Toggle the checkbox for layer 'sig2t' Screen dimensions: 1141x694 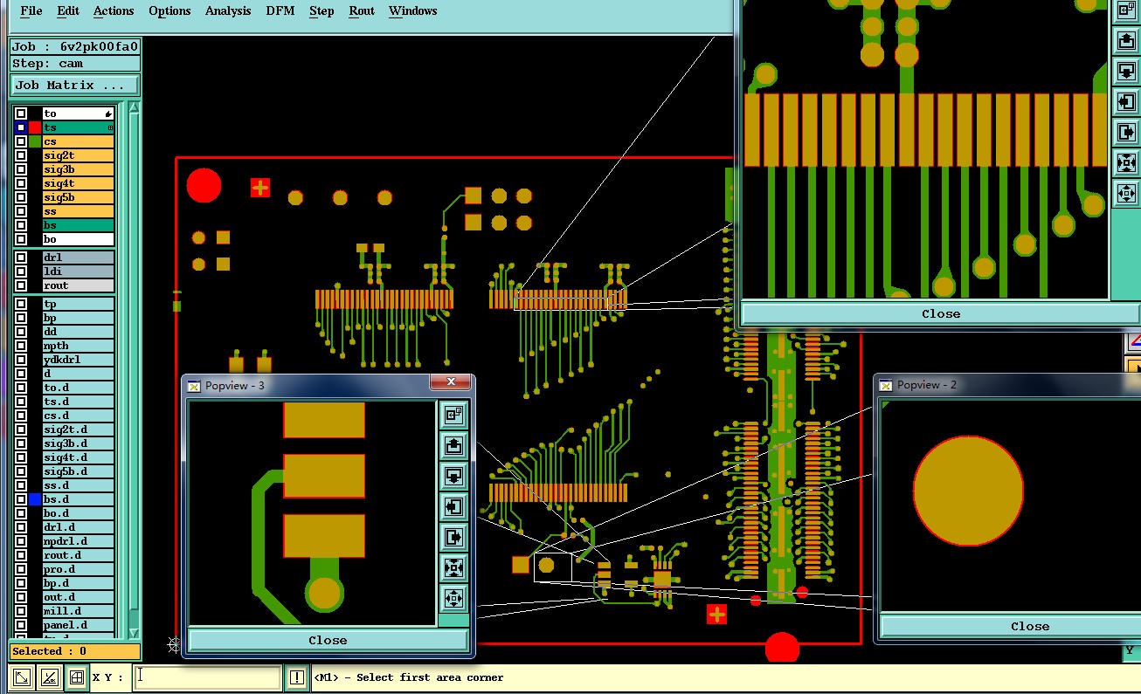[21, 155]
